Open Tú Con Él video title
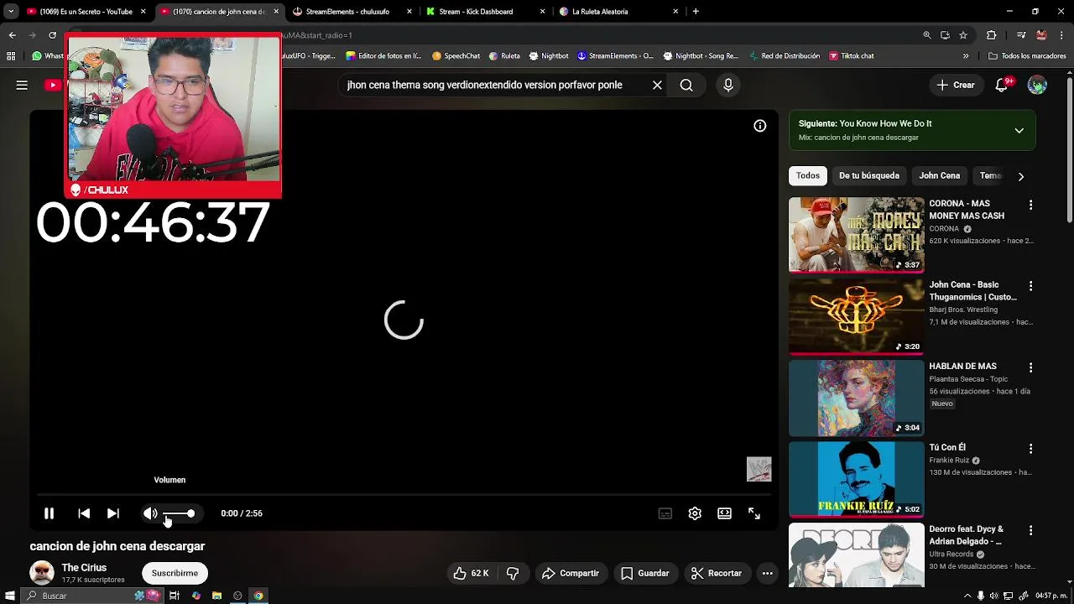 [947, 448]
